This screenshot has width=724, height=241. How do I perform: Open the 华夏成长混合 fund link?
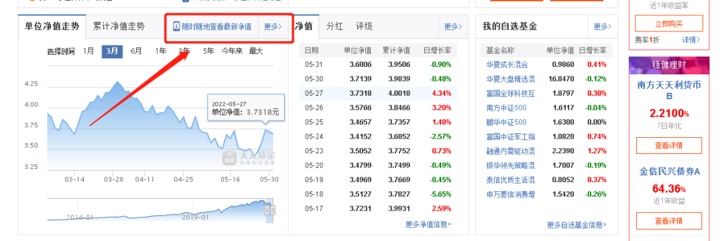(507, 64)
